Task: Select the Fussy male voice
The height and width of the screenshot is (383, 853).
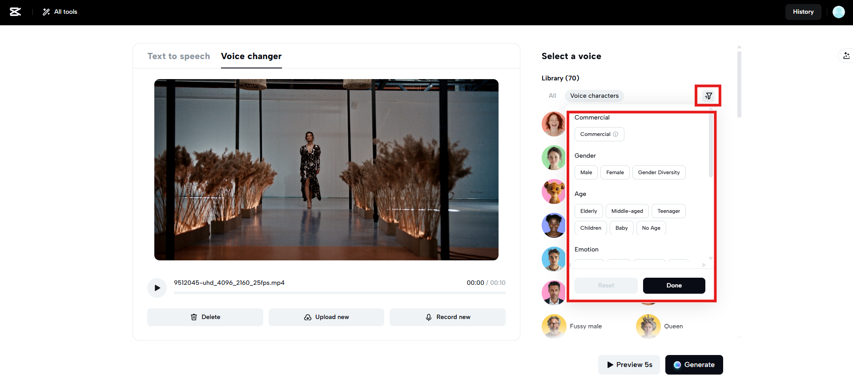Action: [572, 327]
